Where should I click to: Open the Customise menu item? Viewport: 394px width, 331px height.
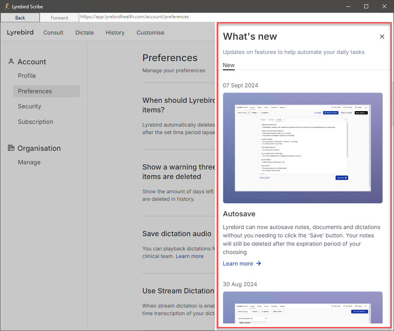(x=150, y=33)
